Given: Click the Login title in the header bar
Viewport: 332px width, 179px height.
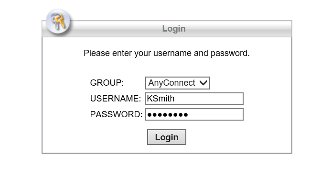Looking at the screenshot, I should [x=174, y=29].
